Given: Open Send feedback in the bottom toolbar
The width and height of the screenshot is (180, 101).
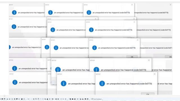Looking at the screenshot, I should coord(96,99).
